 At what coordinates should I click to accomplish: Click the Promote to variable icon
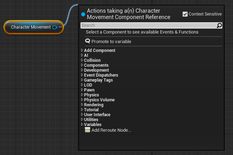(88, 41)
